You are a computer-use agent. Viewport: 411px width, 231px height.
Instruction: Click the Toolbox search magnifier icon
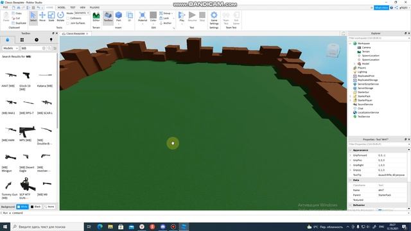[x=49, y=48]
